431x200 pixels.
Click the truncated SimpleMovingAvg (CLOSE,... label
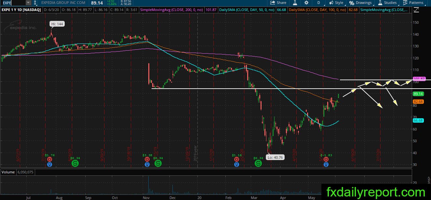point(384,10)
